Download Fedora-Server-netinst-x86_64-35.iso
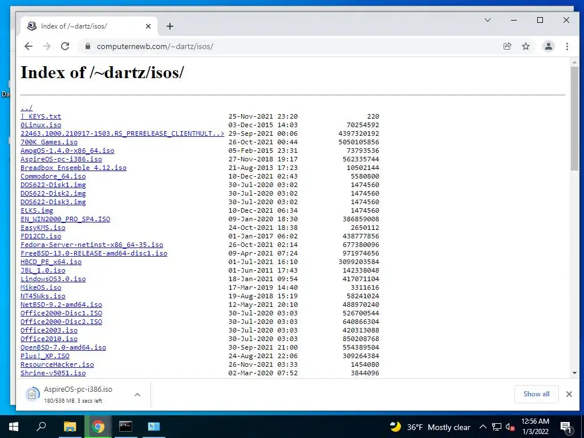584x438 pixels. click(x=92, y=245)
